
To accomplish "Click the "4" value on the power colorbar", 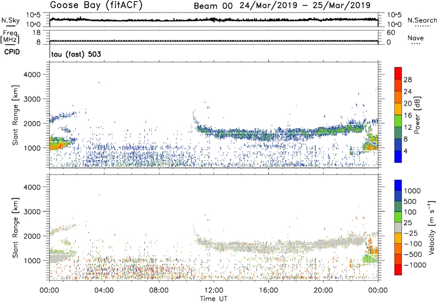I will (x=406, y=151).
